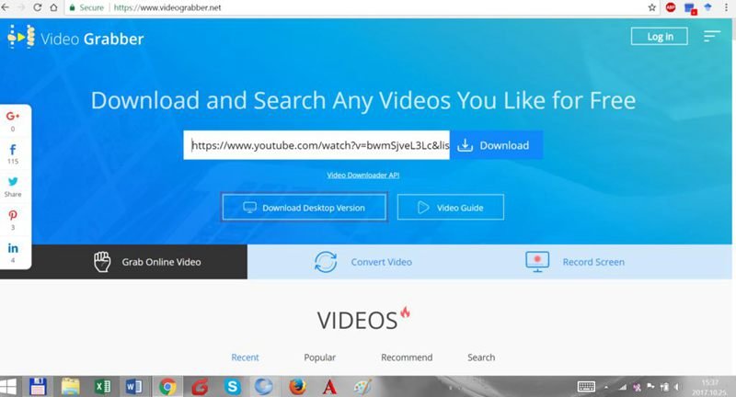
Task: Share on Facebook sidebar icon
Action: (13, 150)
